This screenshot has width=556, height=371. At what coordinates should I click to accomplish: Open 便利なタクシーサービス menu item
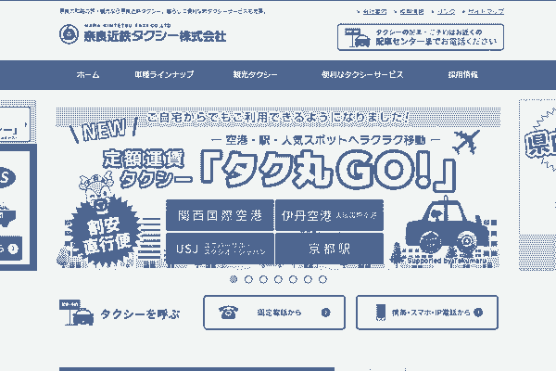[x=362, y=74]
